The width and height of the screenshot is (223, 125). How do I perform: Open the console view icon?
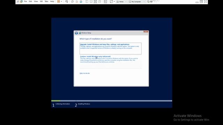(105, 1)
